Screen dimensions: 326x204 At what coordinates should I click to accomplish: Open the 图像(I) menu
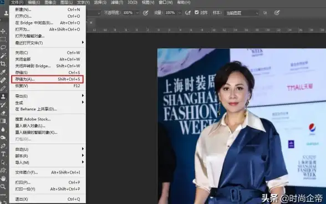tap(50, 3)
